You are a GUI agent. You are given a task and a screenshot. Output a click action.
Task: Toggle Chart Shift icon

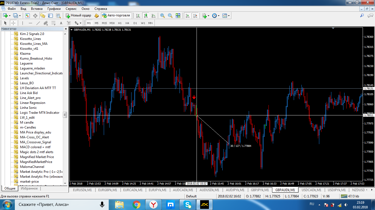[x=195, y=16]
